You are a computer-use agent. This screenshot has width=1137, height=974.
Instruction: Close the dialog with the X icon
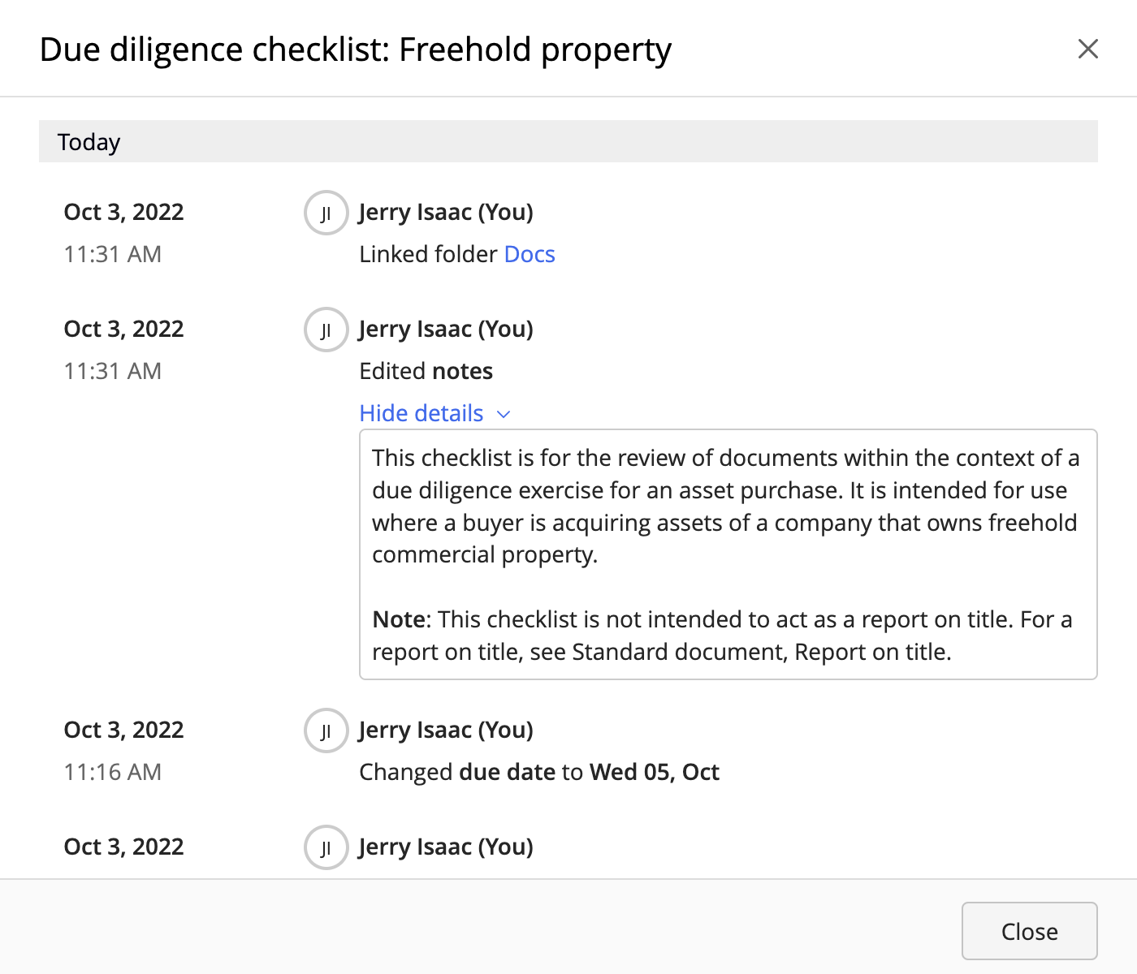(x=1087, y=49)
